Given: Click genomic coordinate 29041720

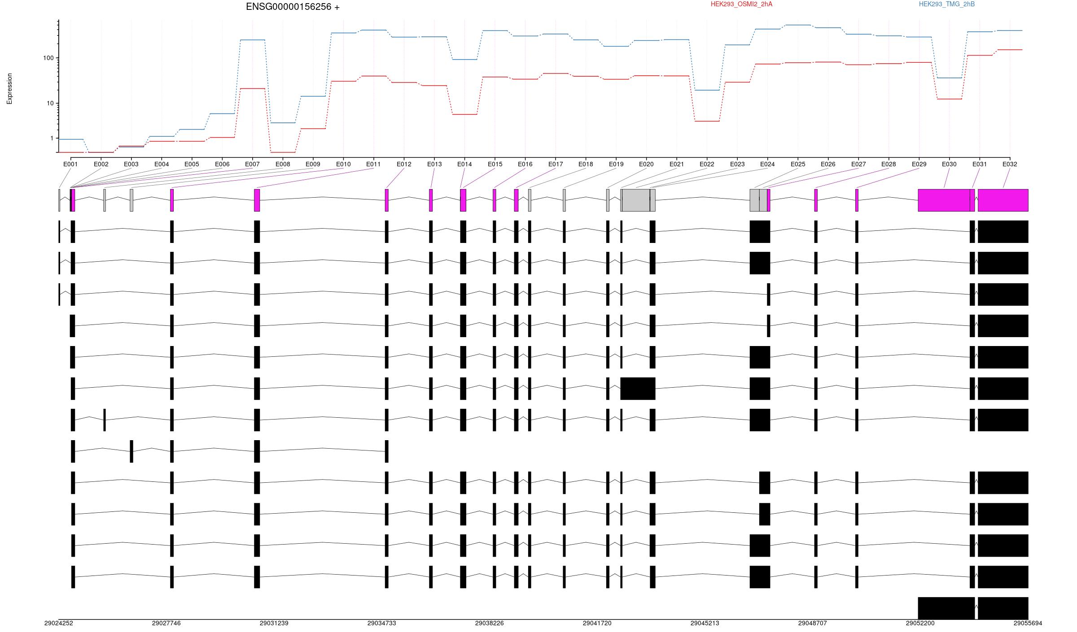Looking at the screenshot, I should tap(597, 623).
